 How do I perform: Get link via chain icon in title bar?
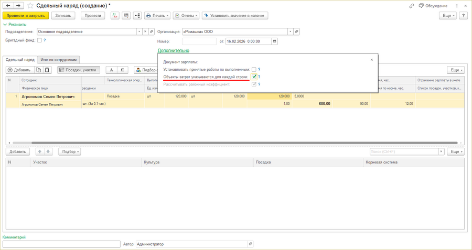pos(412,6)
